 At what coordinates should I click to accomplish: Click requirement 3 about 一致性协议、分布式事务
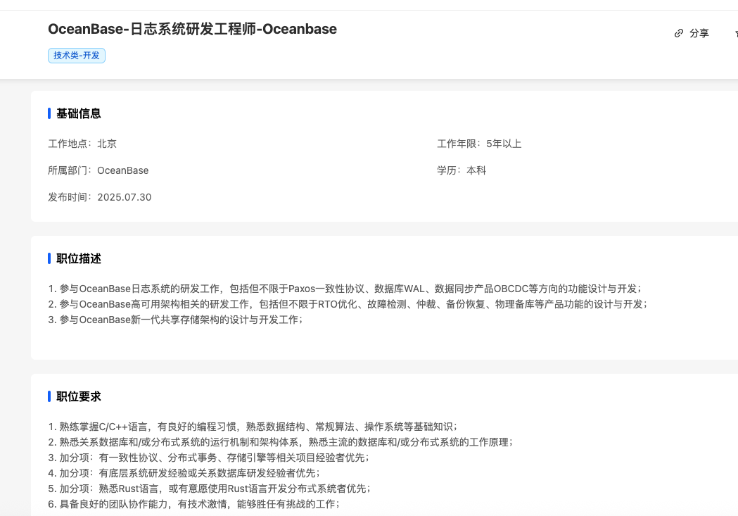pos(209,458)
